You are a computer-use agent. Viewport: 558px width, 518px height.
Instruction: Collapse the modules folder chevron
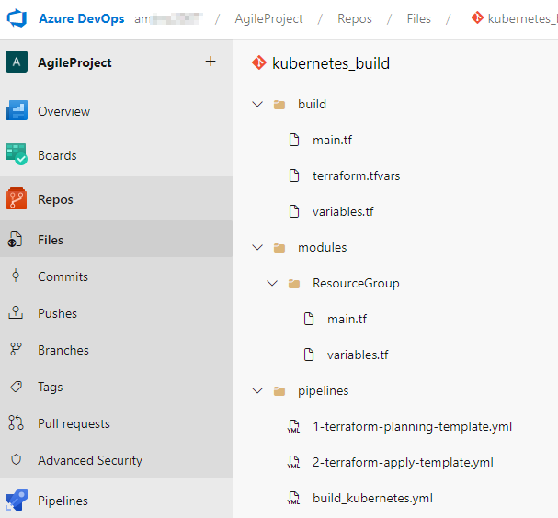coord(257,247)
